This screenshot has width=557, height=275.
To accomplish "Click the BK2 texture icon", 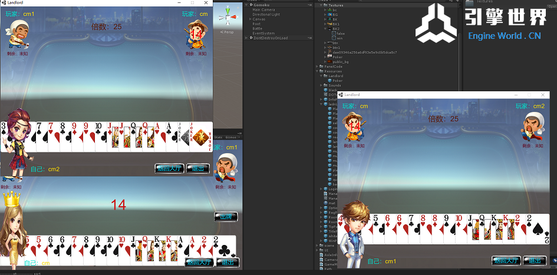I will pos(330,29).
